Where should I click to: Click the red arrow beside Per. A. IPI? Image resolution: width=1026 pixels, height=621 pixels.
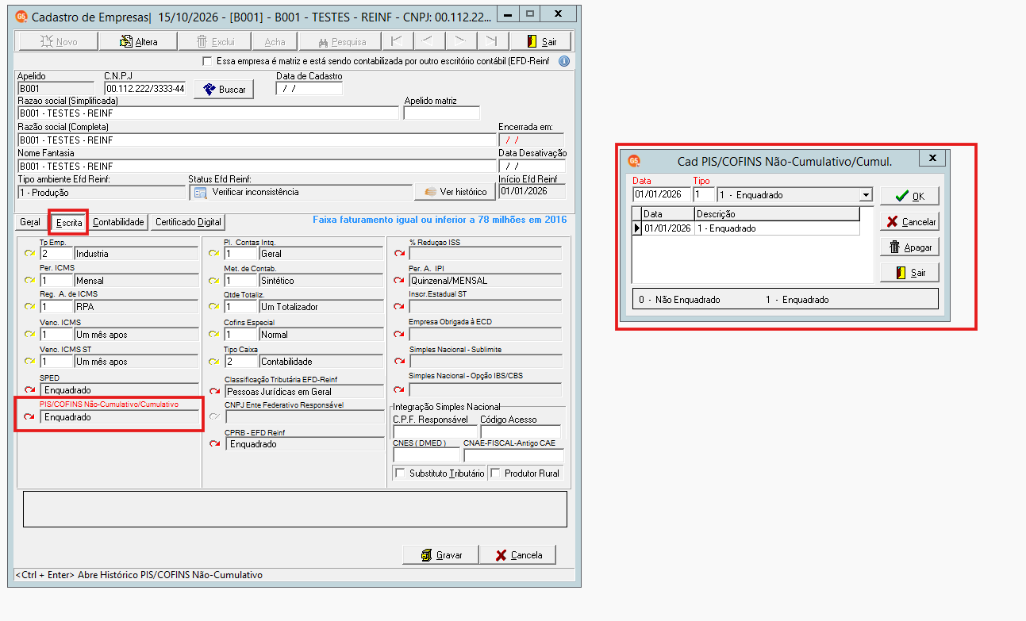(398, 281)
